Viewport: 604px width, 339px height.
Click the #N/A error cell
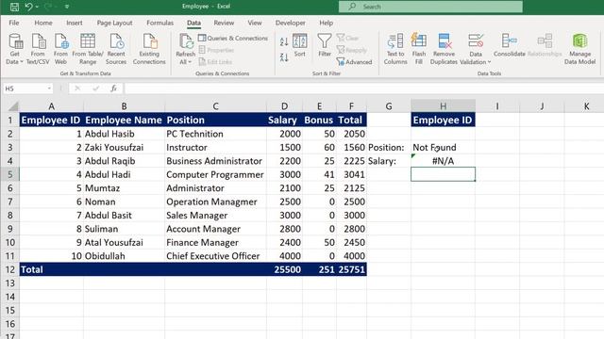click(x=443, y=161)
